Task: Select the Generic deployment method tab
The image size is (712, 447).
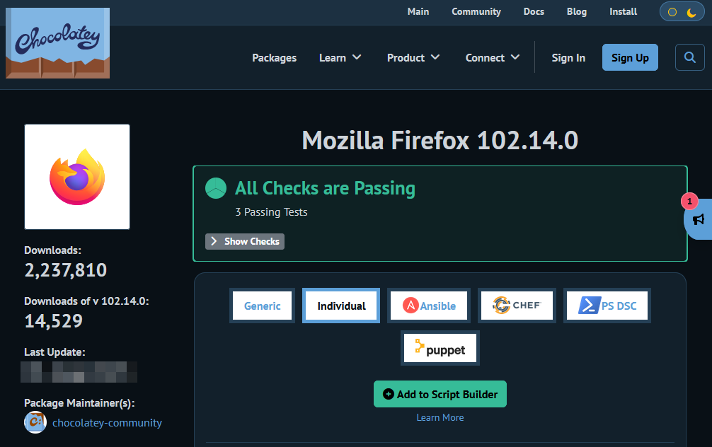Action: 262,306
